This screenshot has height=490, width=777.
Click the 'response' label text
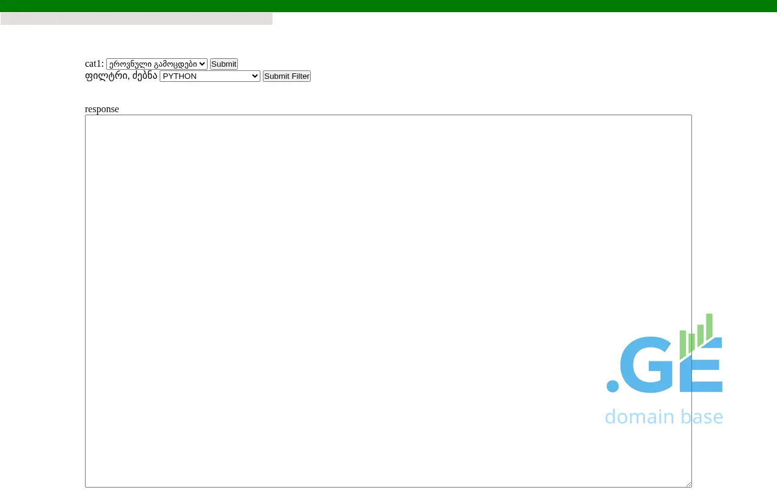pos(102,109)
